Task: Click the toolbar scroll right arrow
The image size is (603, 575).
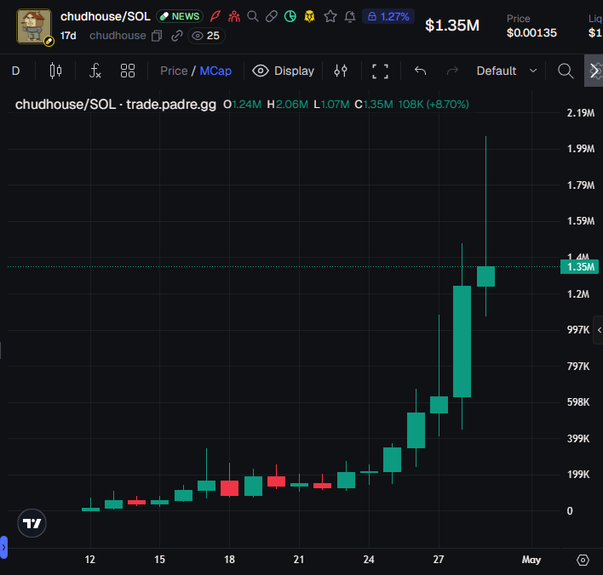Action: pyautogui.click(x=594, y=71)
